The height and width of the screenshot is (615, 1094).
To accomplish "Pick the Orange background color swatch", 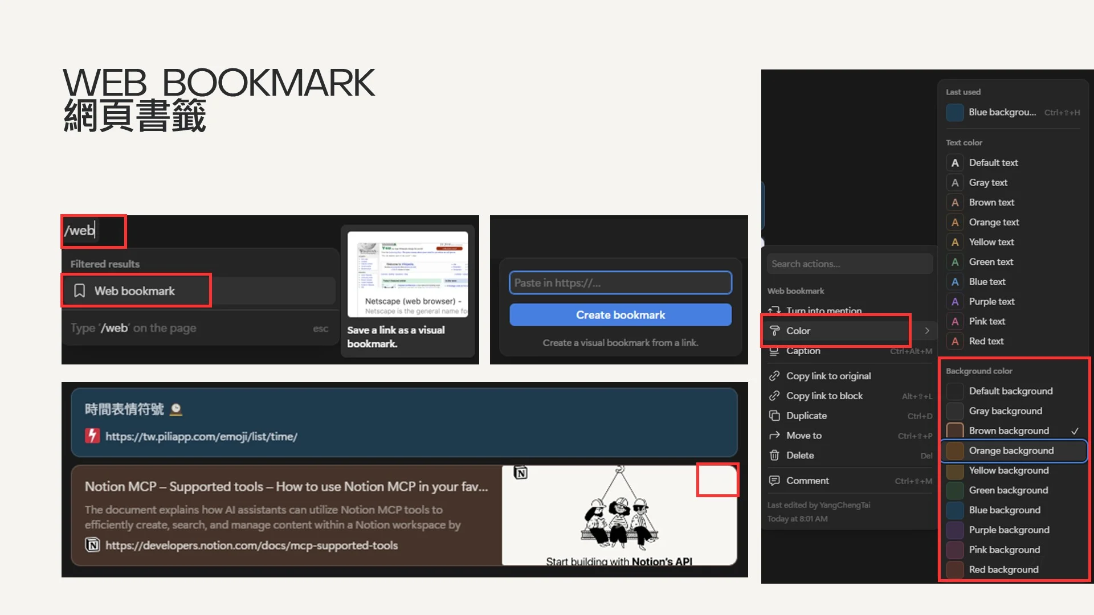I will tap(955, 451).
